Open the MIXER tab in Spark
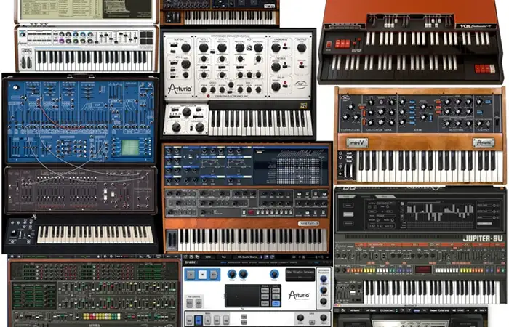This screenshot has width=509, height=327. 274,262
